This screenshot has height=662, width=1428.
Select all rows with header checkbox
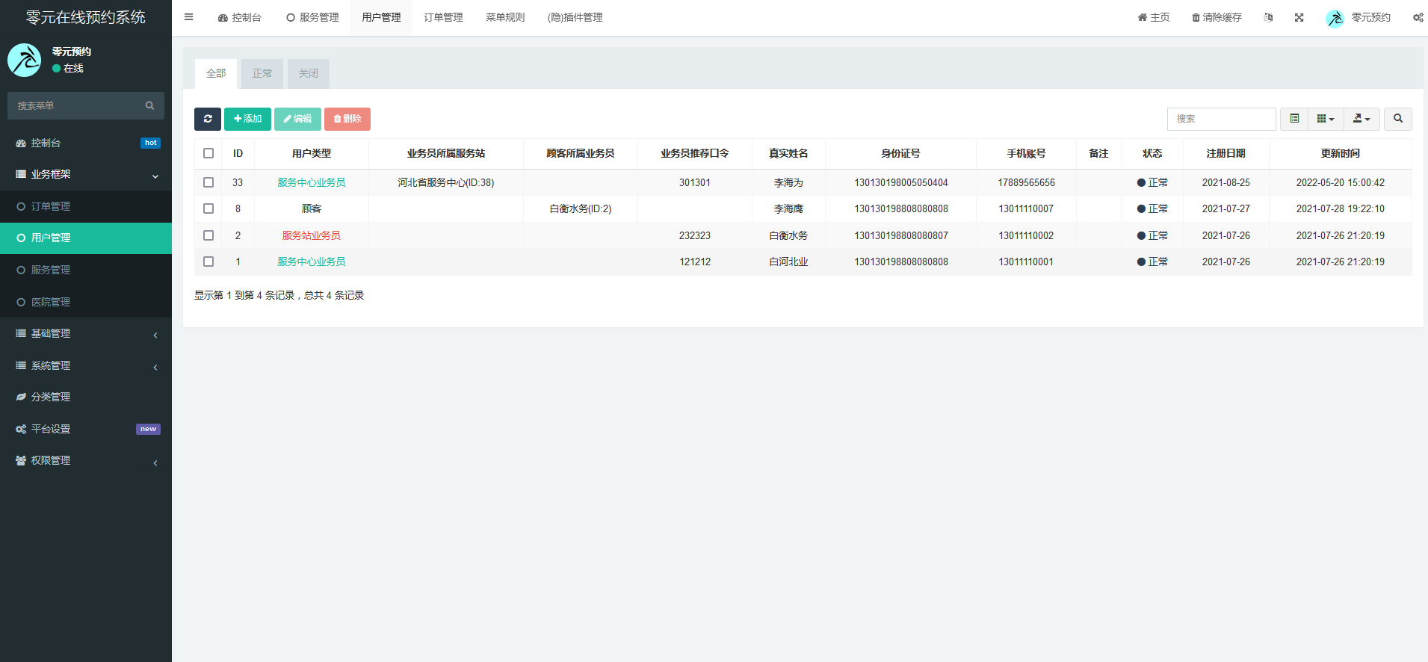point(208,153)
